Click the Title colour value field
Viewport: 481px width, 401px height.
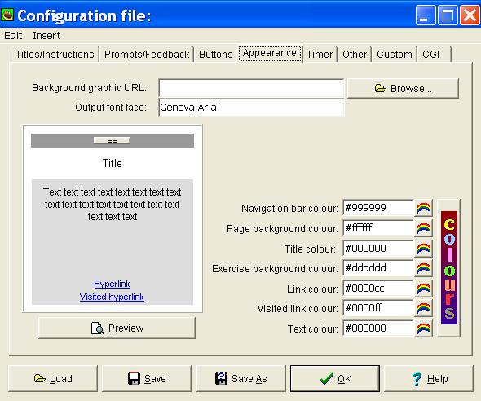click(x=377, y=249)
